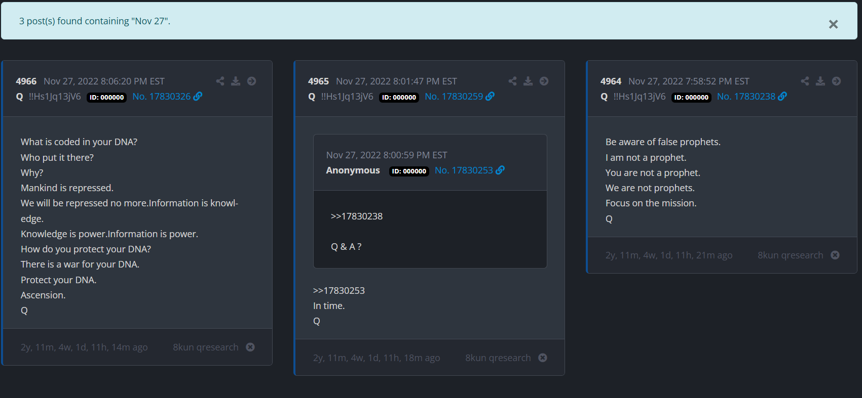Click the >>17830253 reply reference in post 4965
The height and width of the screenshot is (398, 862).
coord(339,291)
